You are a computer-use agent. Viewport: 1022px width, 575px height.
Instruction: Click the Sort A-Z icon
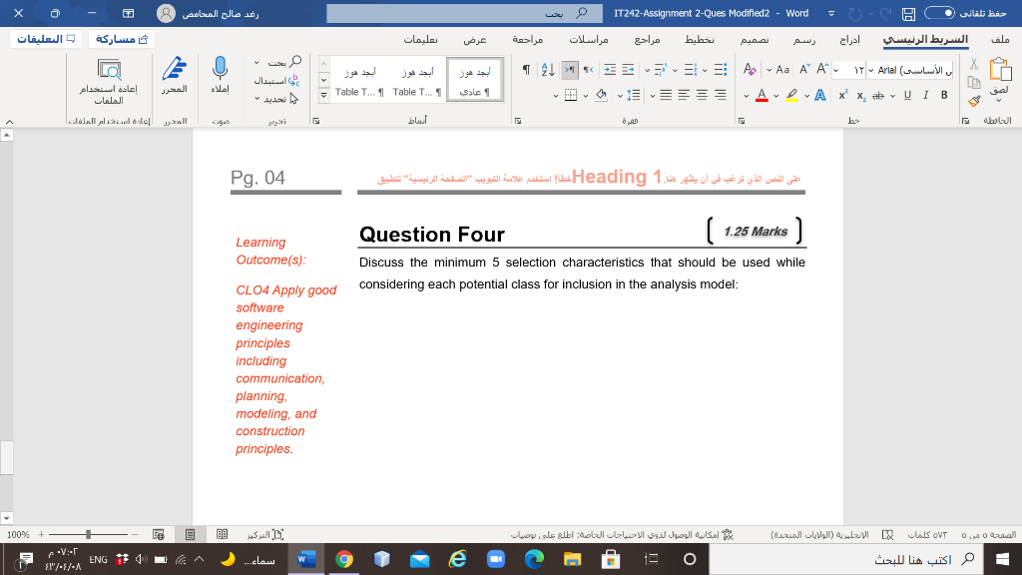pos(548,69)
